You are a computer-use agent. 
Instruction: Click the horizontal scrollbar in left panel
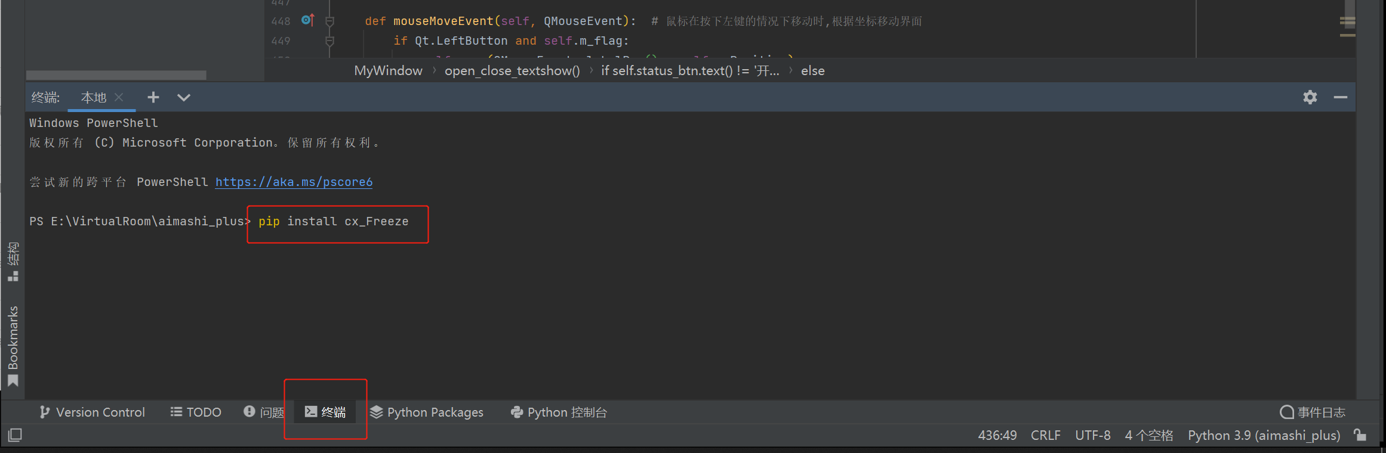(116, 75)
